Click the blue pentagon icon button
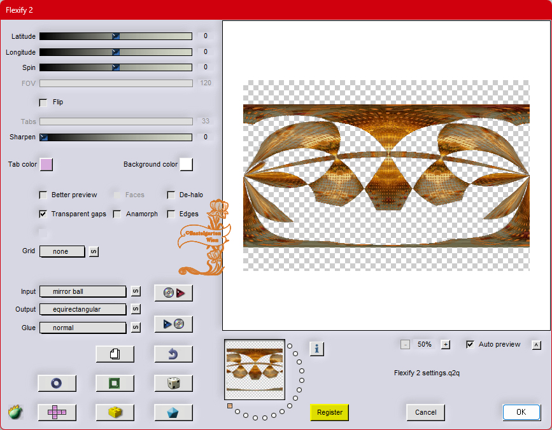This screenshot has height=430, width=552. [x=173, y=412]
